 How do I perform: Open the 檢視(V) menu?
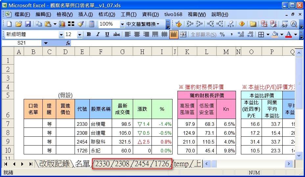tap(64, 14)
